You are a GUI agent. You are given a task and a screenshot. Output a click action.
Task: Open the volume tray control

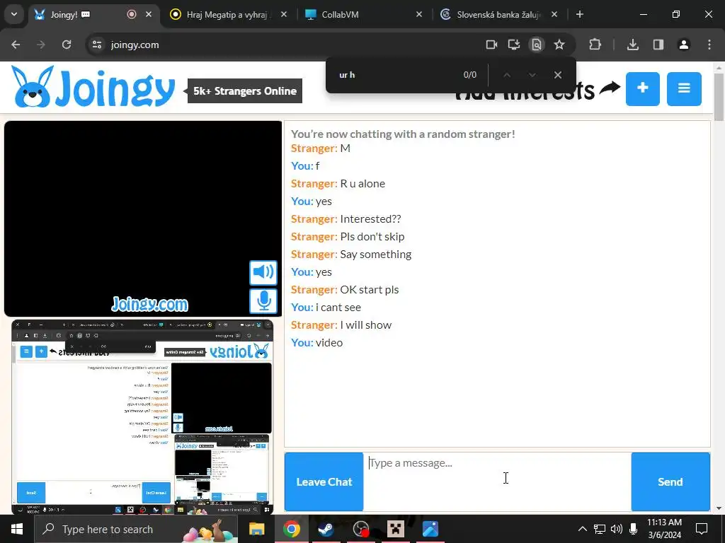617,529
